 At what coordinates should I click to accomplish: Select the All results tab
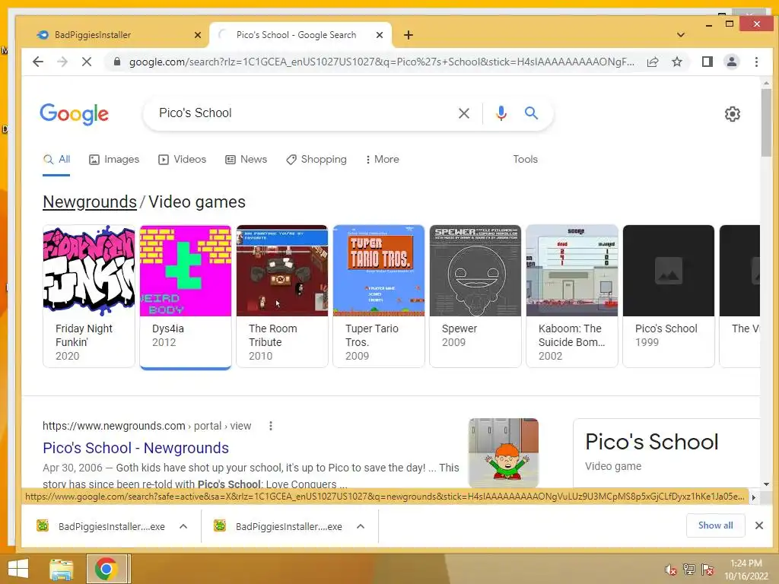coord(56,160)
